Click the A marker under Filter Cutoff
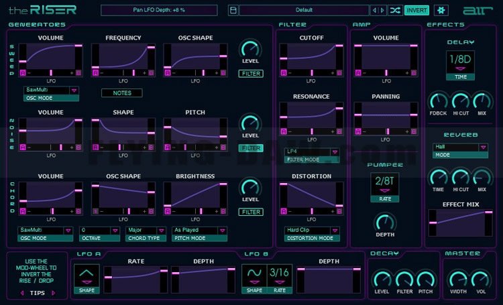503x305 pixels. point(284,73)
